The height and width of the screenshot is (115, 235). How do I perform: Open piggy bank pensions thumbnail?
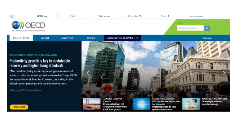(191, 104)
